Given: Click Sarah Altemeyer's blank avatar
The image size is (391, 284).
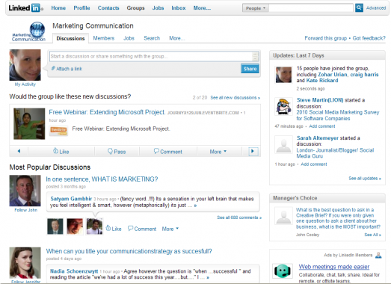Looking at the screenshot, I should (283, 144).
